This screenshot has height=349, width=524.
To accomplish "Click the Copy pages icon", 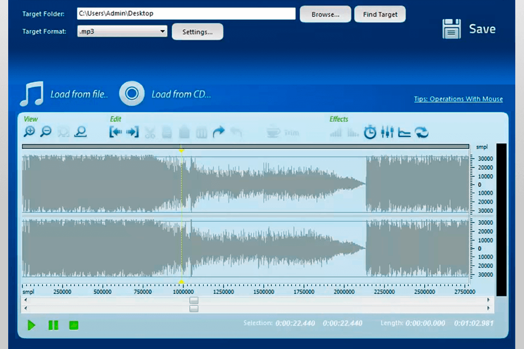I will [x=167, y=133].
